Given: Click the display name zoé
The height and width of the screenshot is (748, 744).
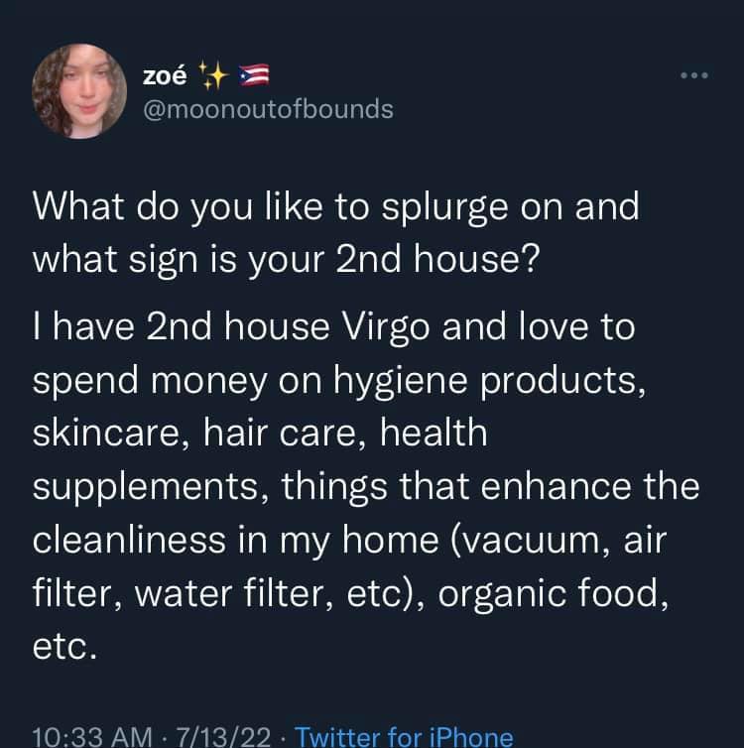Looking at the screenshot, I should [x=167, y=73].
